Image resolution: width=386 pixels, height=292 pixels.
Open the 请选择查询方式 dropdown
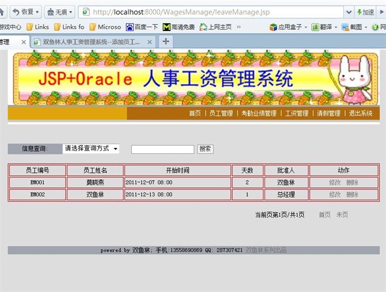click(91, 149)
